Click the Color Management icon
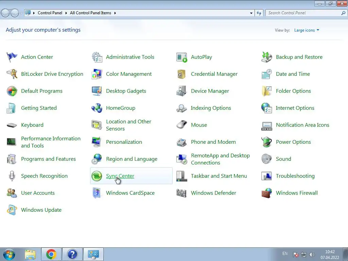 pos(97,74)
